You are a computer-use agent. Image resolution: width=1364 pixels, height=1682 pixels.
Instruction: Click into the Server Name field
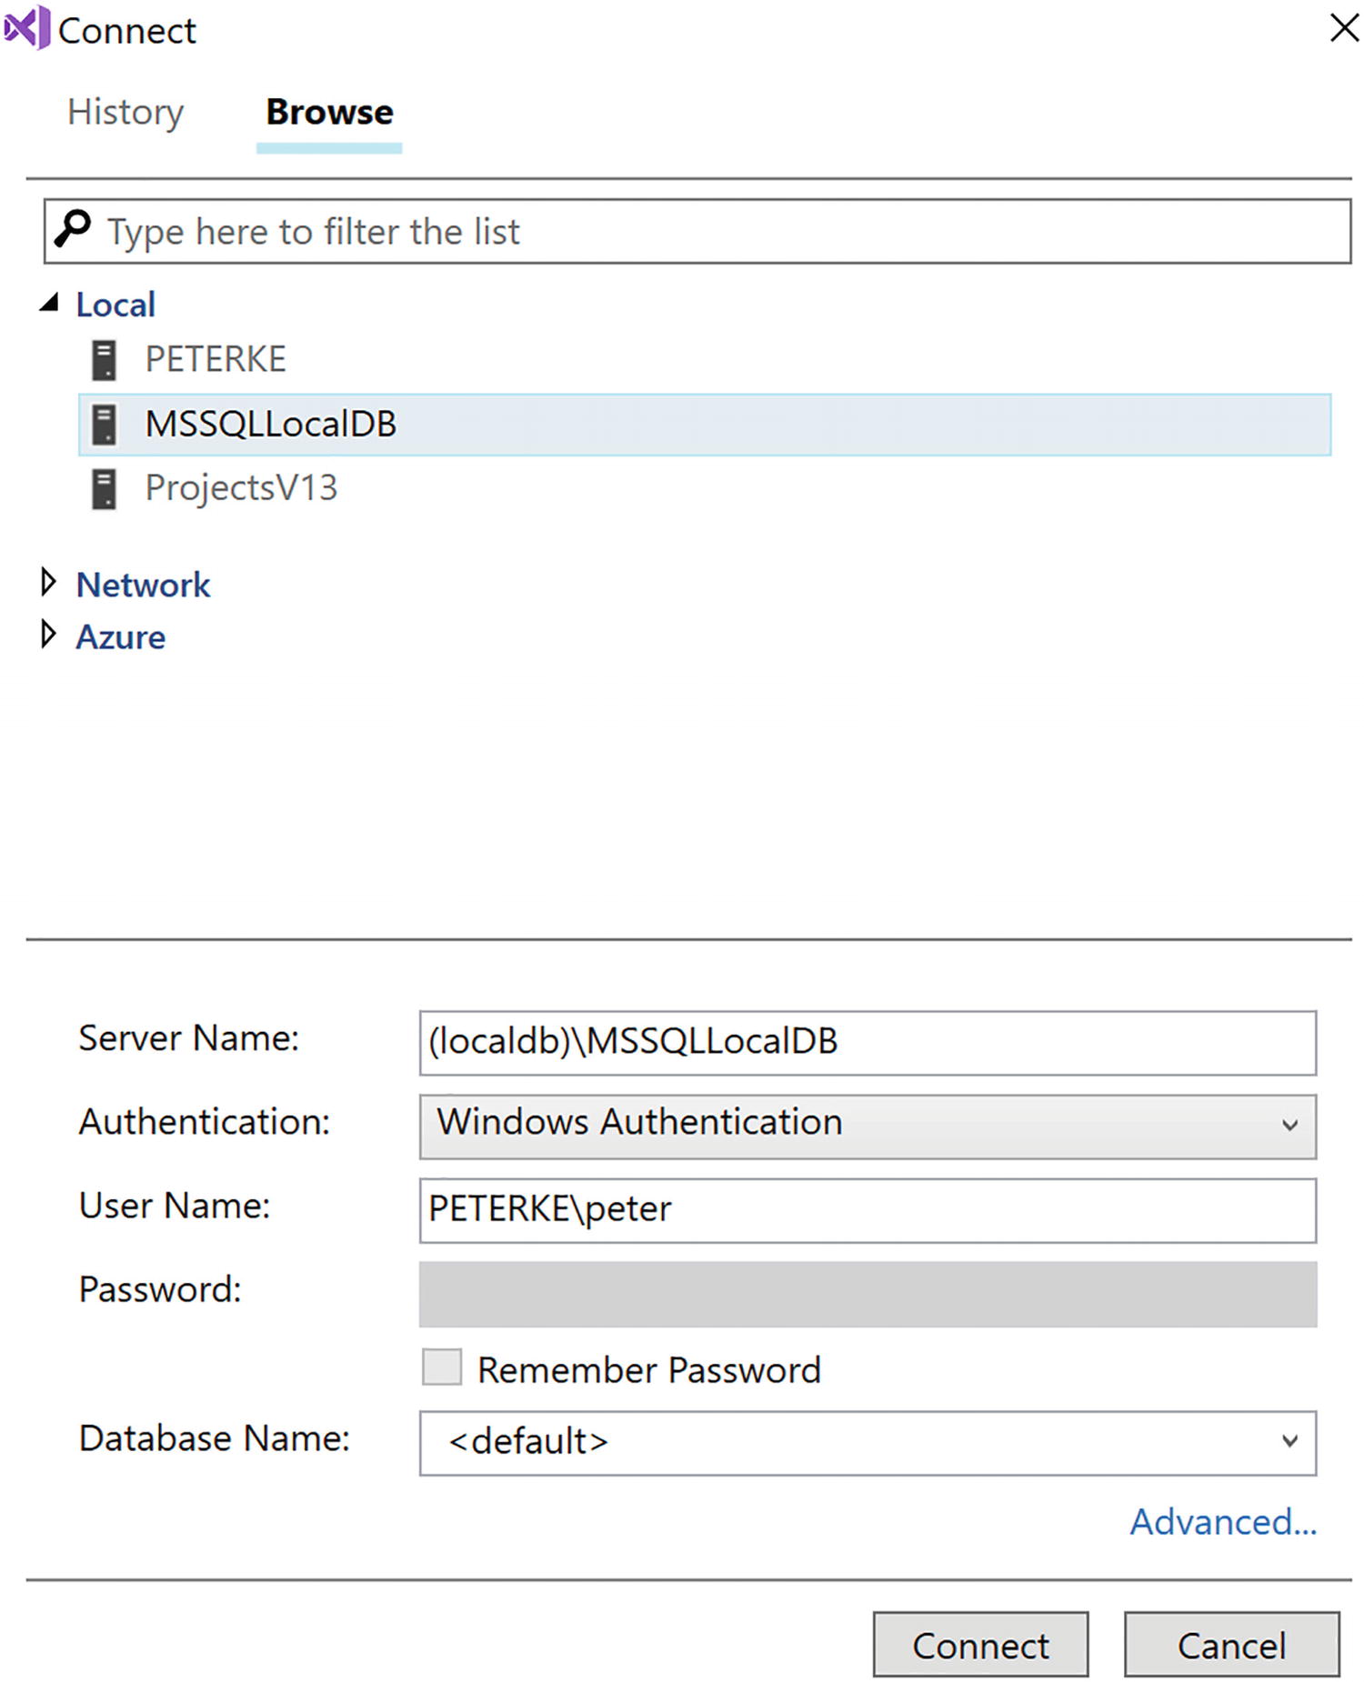pos(867,1042)
